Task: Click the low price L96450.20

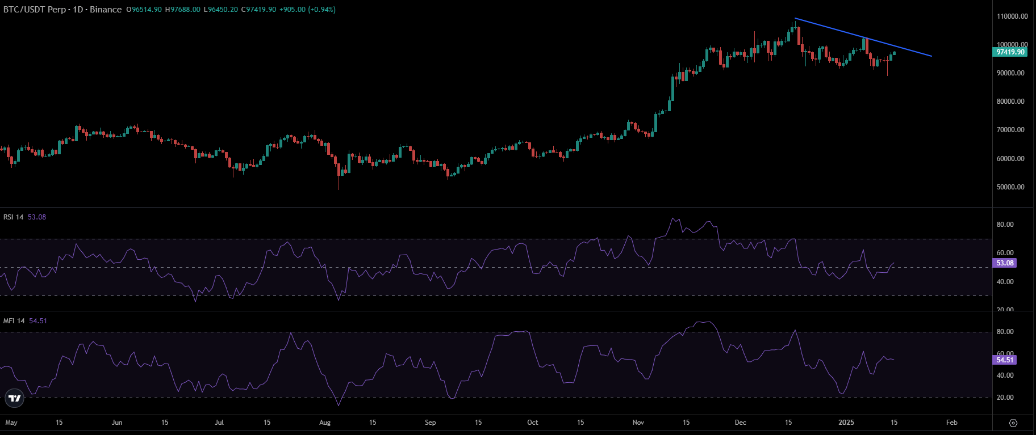Action: [x=221, y=10]
